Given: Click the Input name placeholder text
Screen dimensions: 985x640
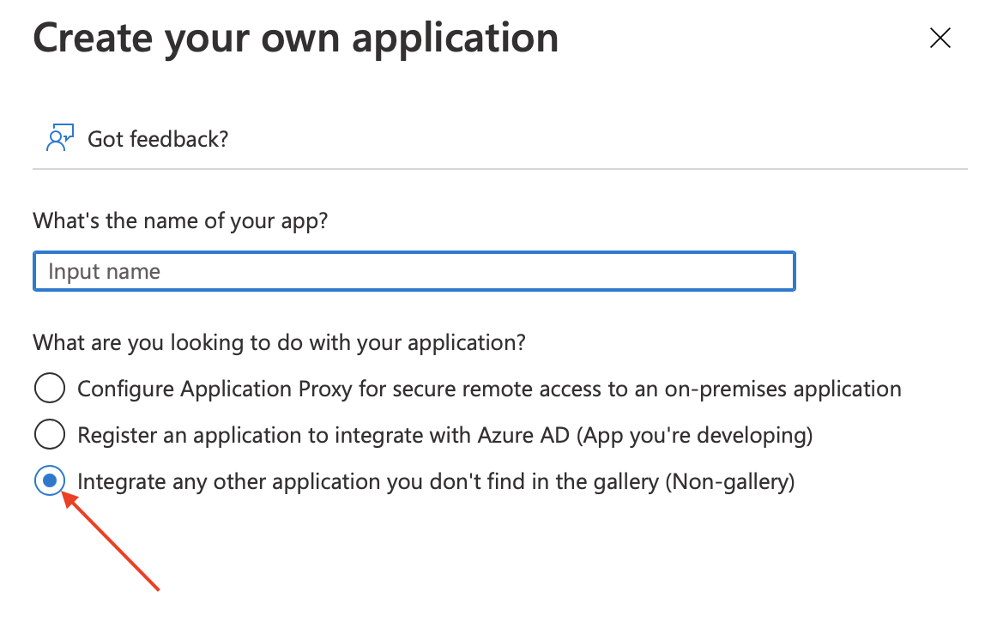Looking at the screenshot, I should tap(105, 271).
